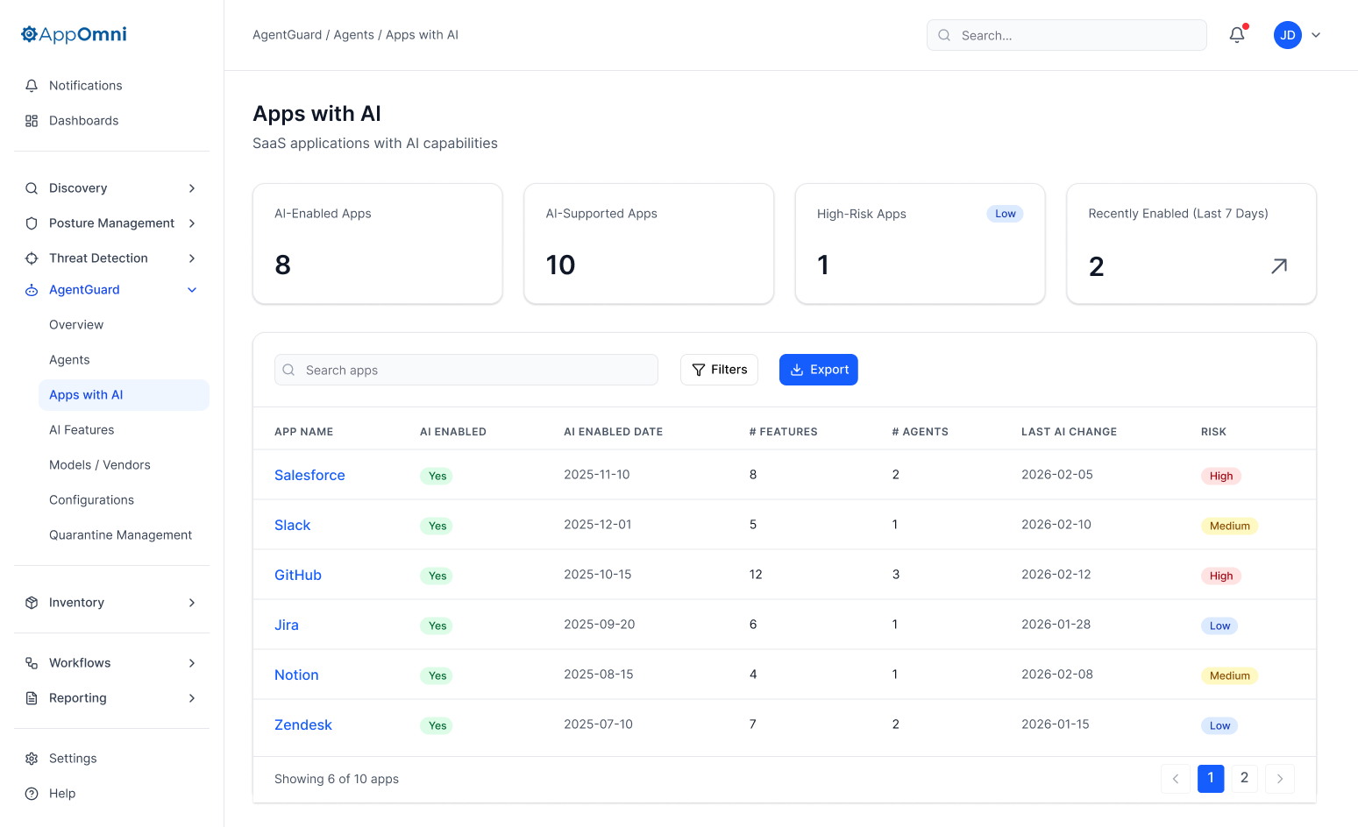Open the Dashboards panel icon
Screen dimensions: 1358x827
point(32,120)
